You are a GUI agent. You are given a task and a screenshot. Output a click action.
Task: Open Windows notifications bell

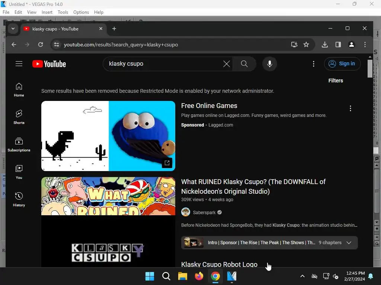371,276
